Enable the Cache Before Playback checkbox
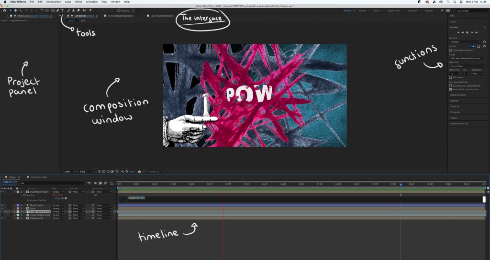490x260 pixels. (451, 50)
